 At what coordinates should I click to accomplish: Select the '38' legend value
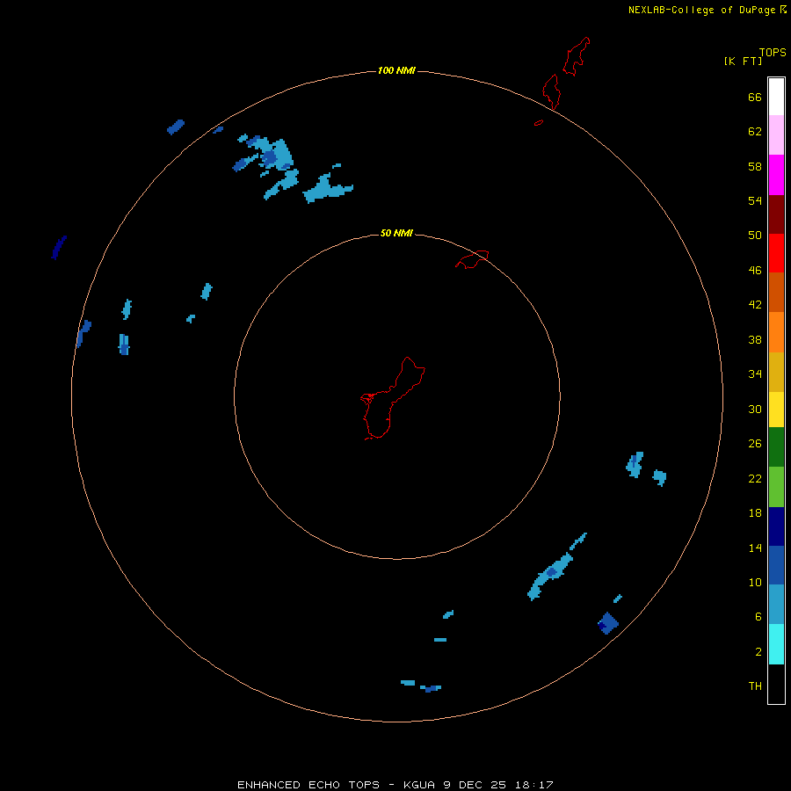755,339
